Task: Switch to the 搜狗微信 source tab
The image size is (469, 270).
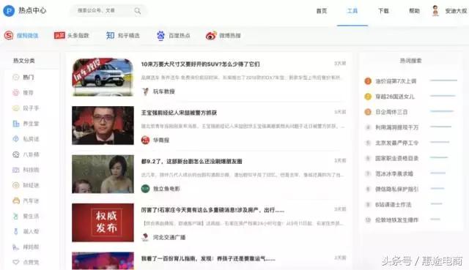Action: pyautogui.click(x=21, y=36)
